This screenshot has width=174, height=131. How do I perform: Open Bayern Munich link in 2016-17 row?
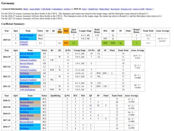click(x=27, y=125)
